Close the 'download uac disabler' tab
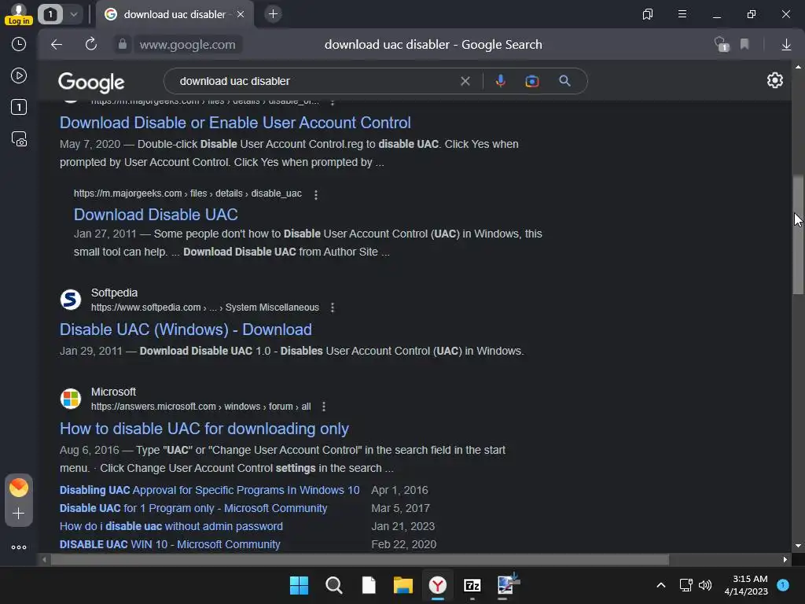This screenshot has width=805, height=604. (x=241, y=14)
